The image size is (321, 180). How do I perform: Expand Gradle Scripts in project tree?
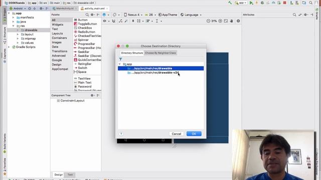coord(9,47)
